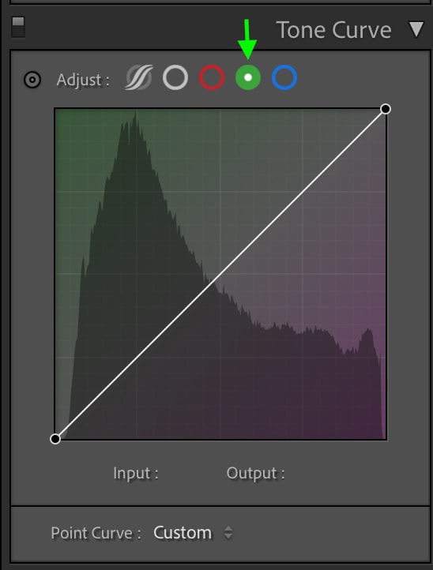Screen dimensions: 433x570
Task: Select the Green channel circle
Action: (x=248, y=77)
